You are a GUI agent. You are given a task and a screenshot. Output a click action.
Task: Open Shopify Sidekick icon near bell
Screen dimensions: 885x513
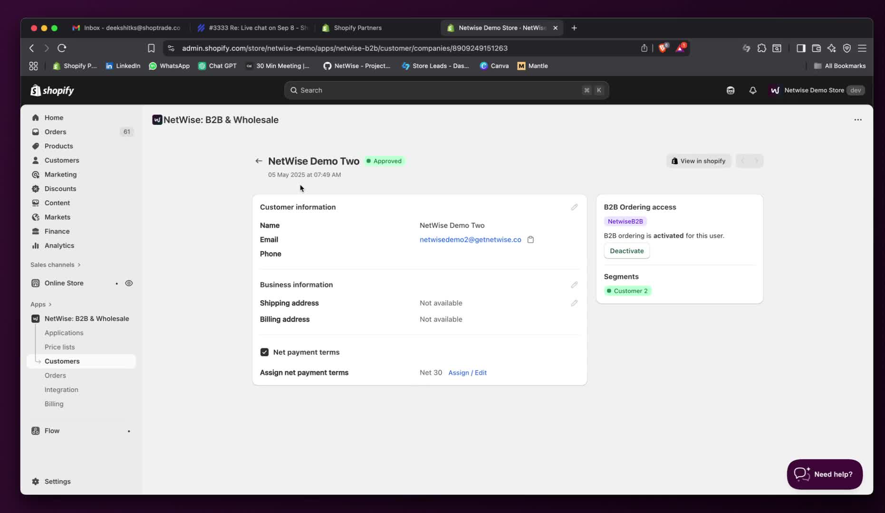point(731,90)
